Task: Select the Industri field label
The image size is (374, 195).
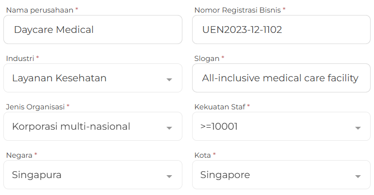Action: (20, 58)
